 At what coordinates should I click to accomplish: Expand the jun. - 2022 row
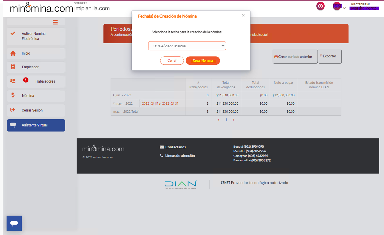click(x=114, y=95)
